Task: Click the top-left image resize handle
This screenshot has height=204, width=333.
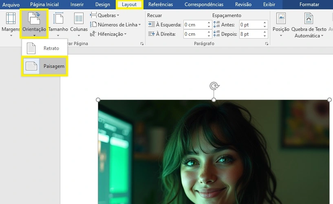Action: click(98, 100)
